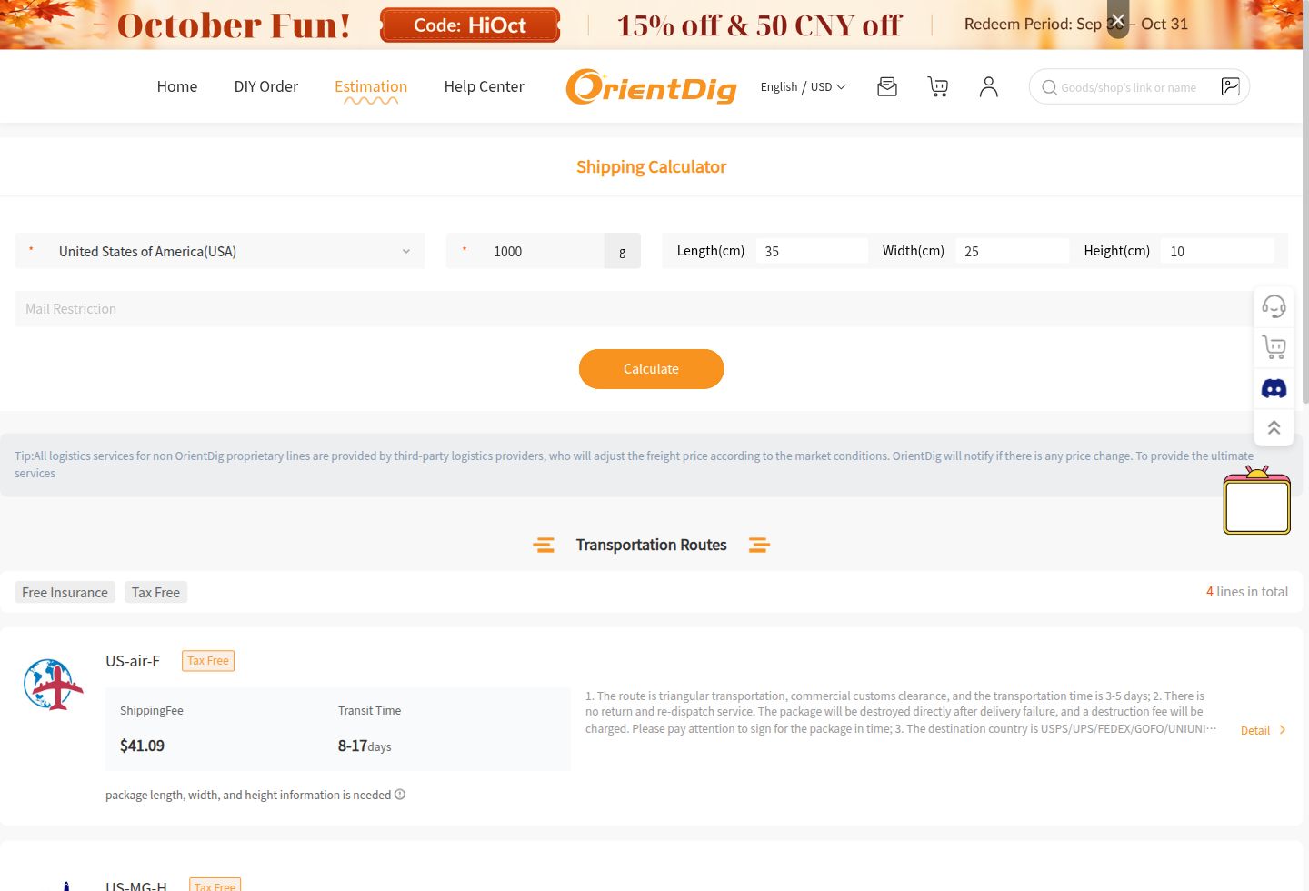Open the Help Center
1309x891 pixels.
pyautogui.click(x=485, y=86)
